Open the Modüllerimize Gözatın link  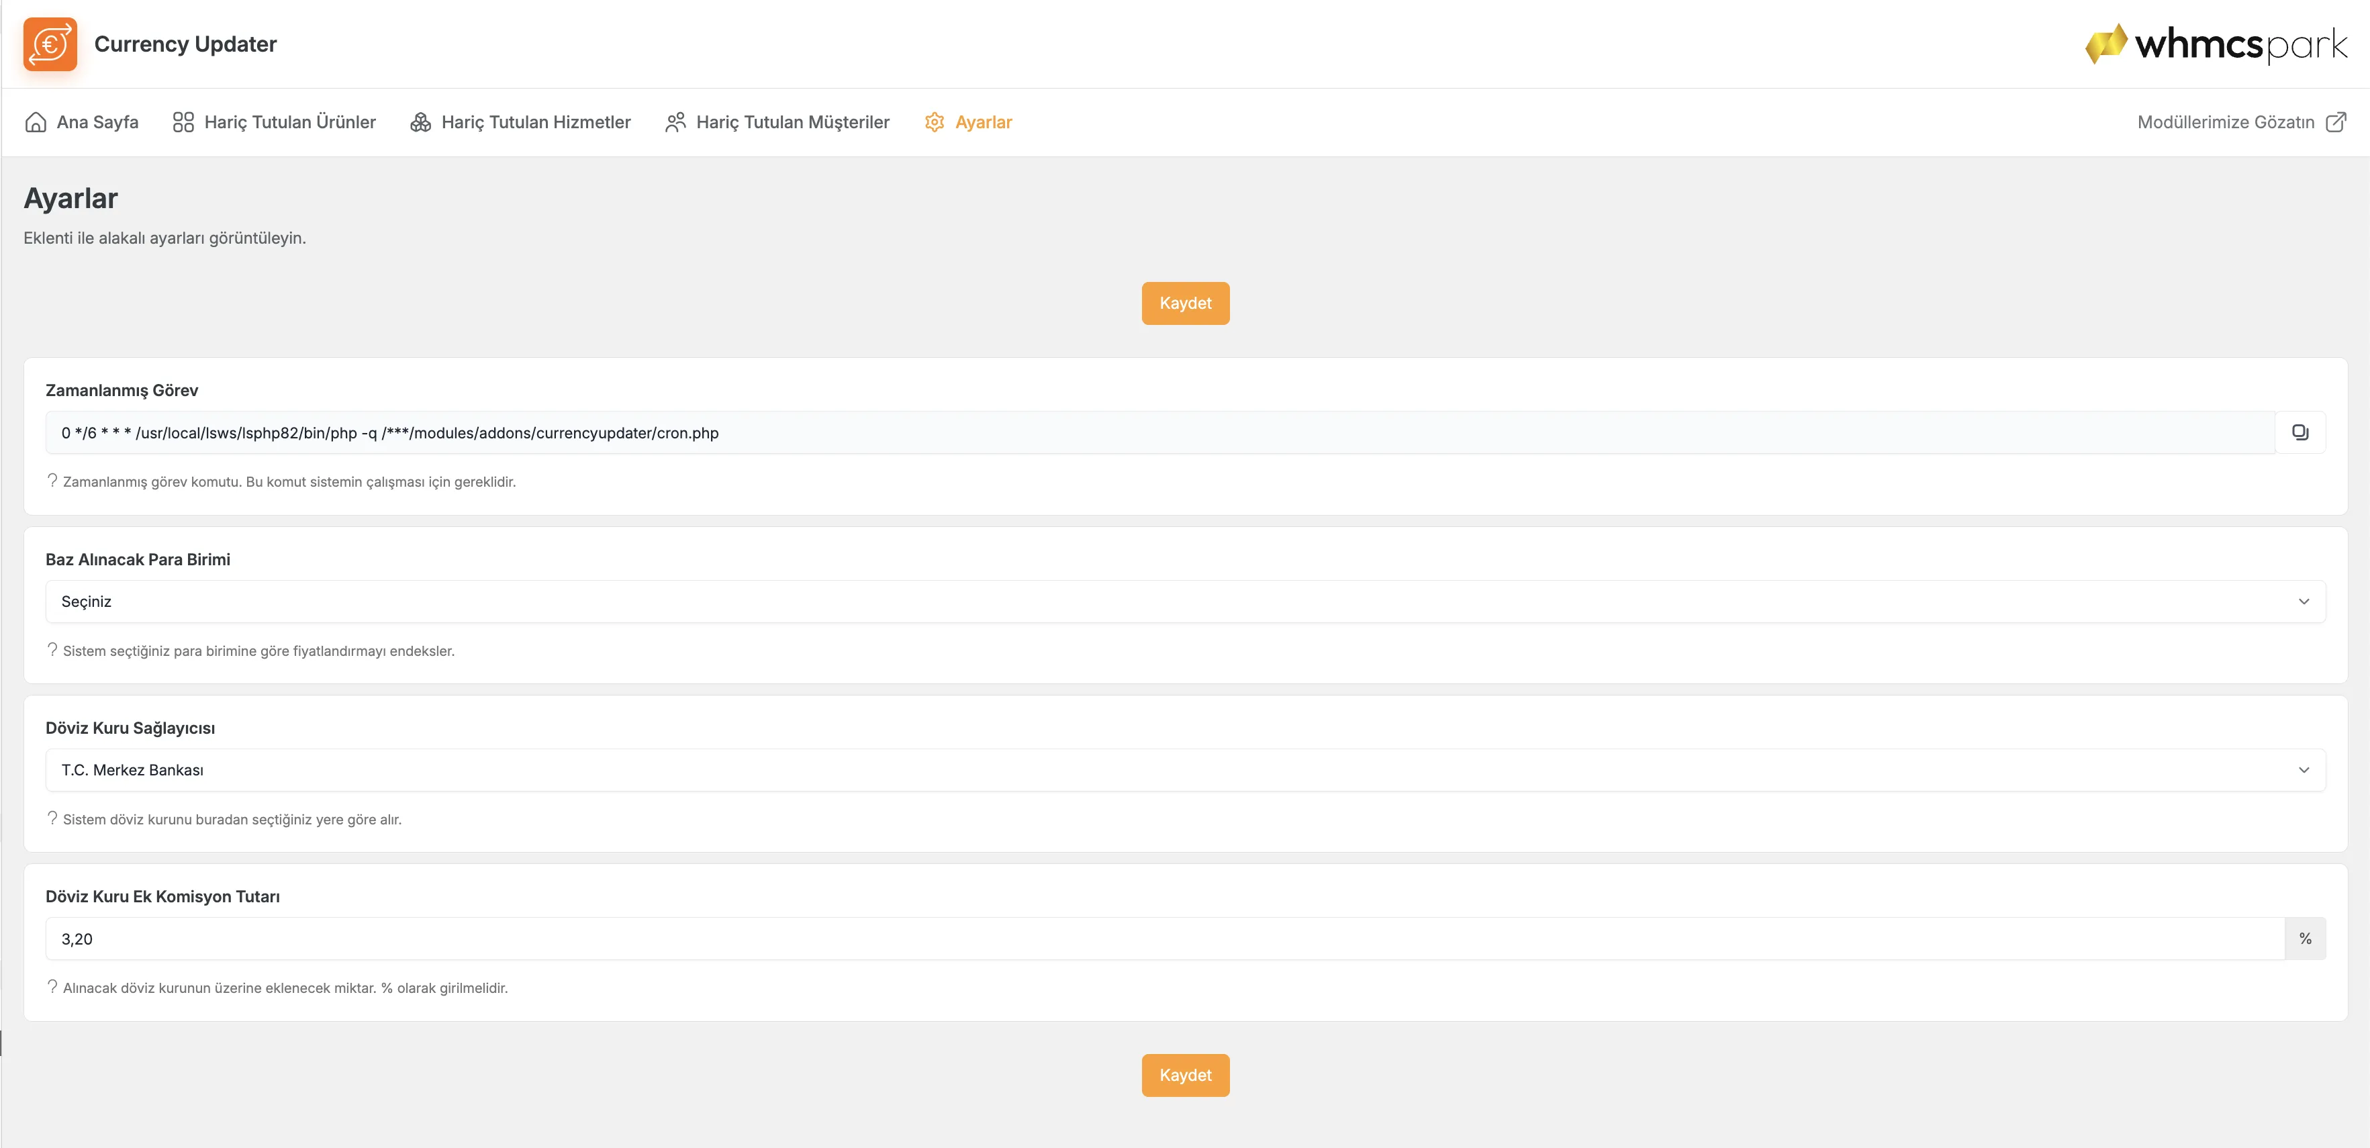[2241, 122]
